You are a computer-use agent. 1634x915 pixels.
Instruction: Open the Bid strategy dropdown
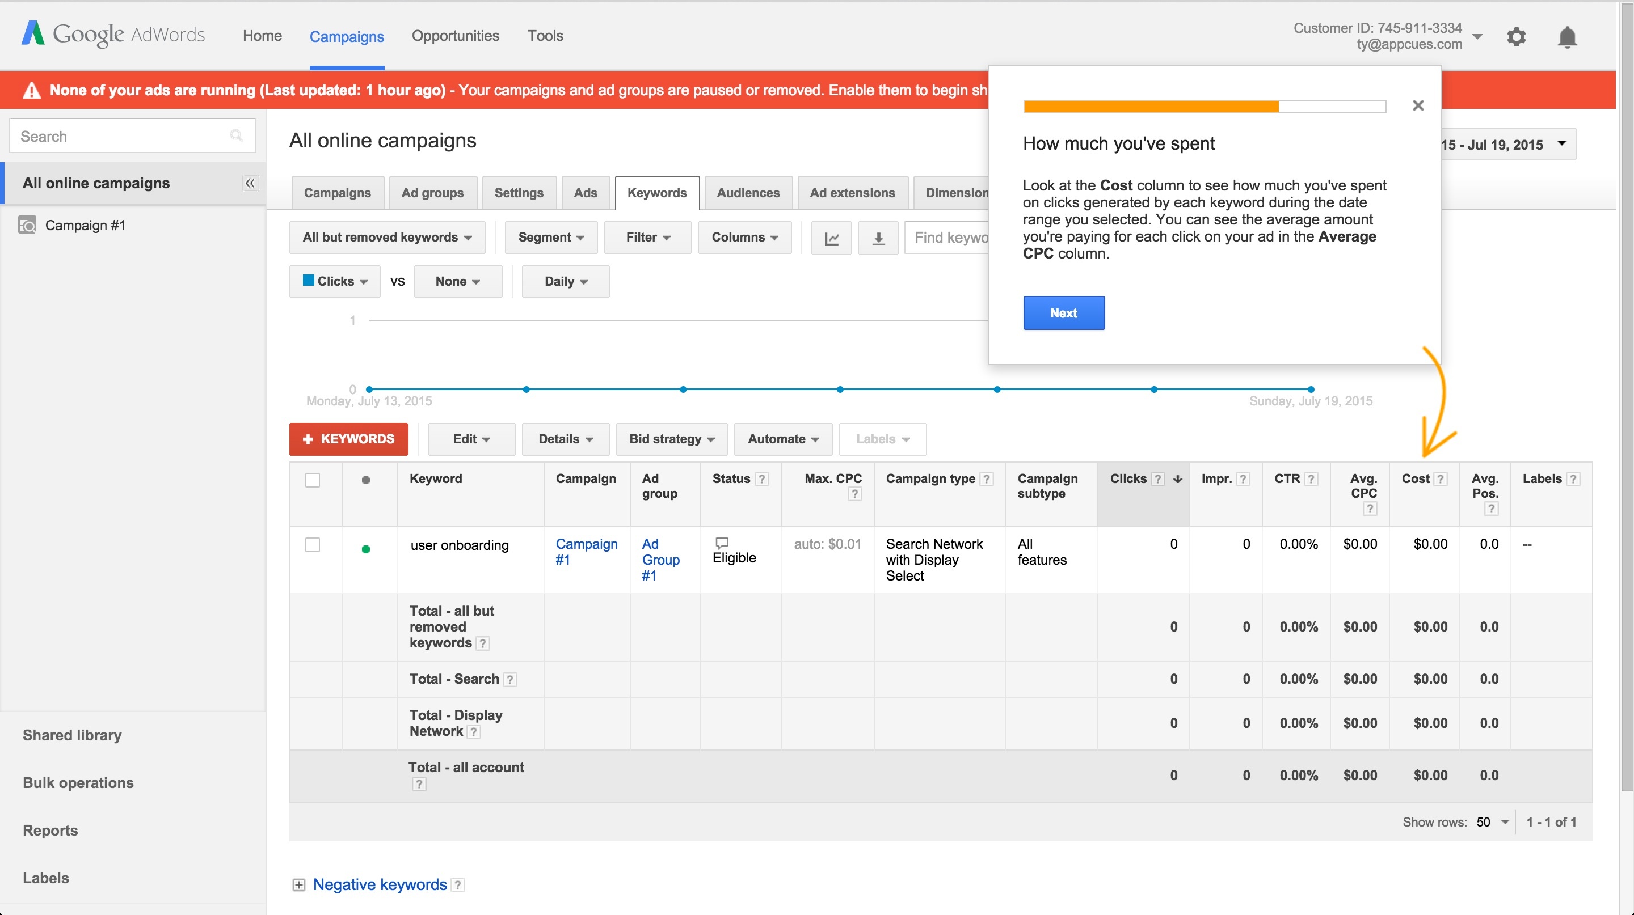click(672, 439)
